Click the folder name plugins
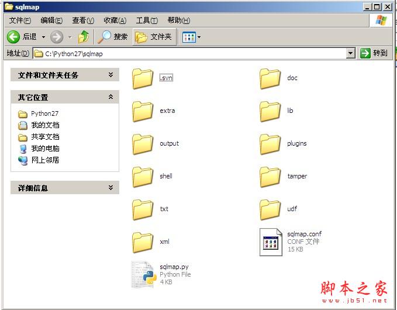This screenshot has height=310, width=397. tap(297, 144)
